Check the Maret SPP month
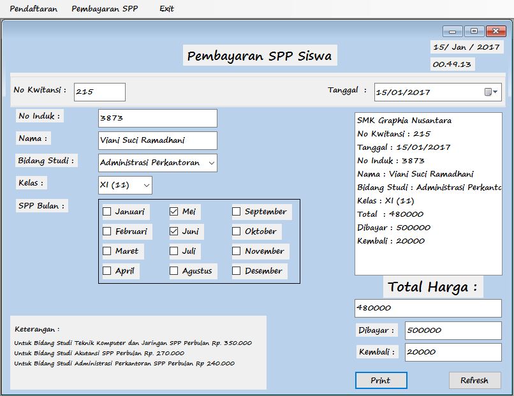Viewport: 514px width, 396px height. click(107, 251)
